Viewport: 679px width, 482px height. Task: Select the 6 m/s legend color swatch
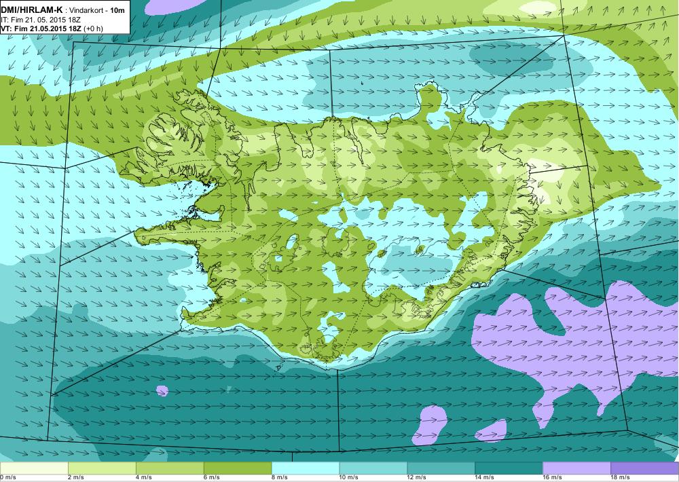point(238,468)
